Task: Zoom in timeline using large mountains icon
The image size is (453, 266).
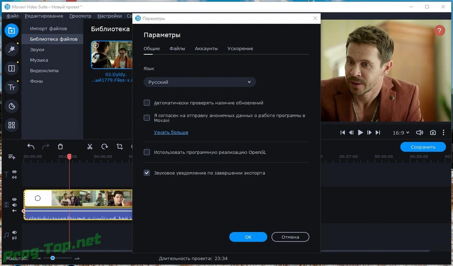Action: tap(77, 258)
